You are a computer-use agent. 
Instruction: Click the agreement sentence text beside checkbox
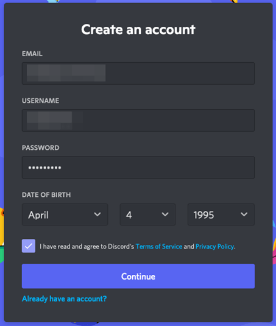[138, 246]
